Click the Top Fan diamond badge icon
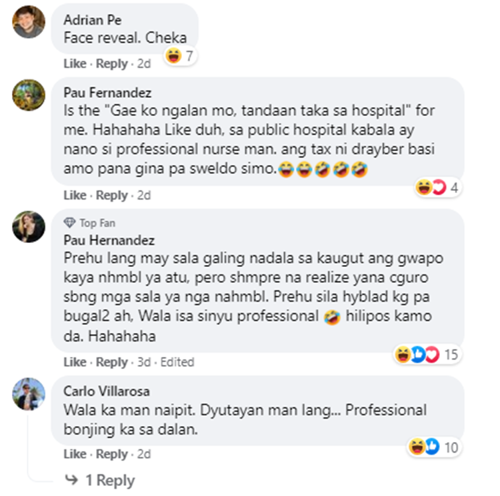The height and width of the screenshot is (496, 500). (x=69, y=222)
